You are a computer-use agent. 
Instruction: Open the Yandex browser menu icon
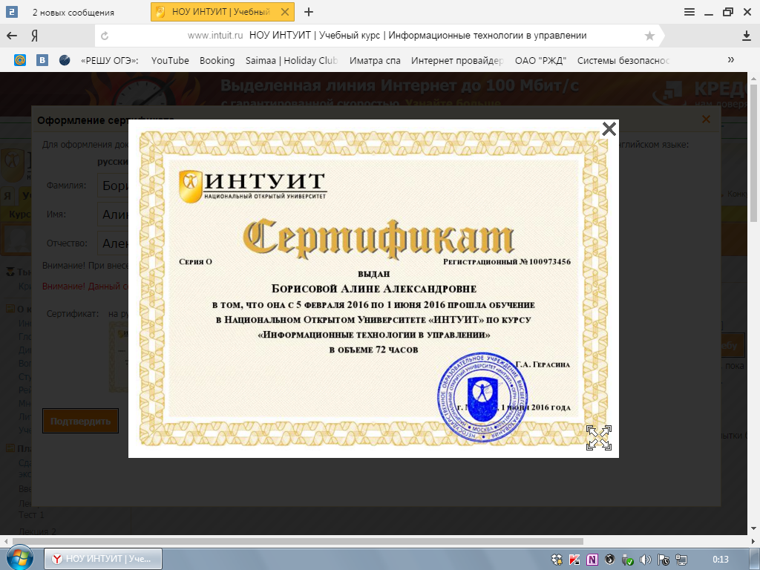point(689,12)
